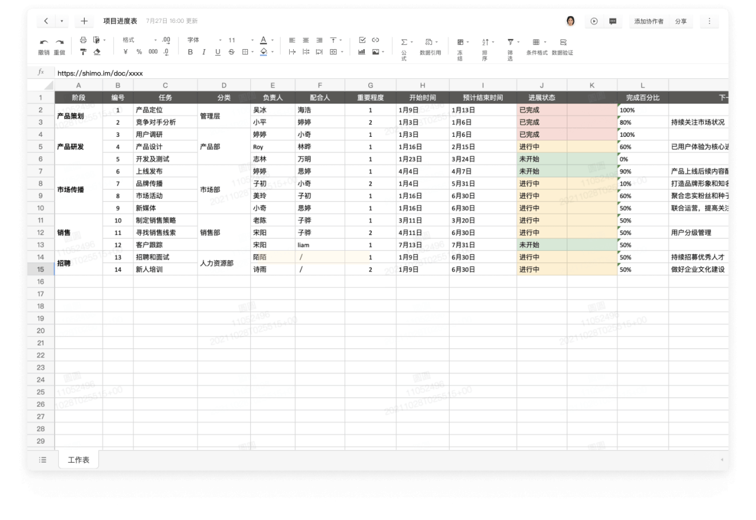Click the redo arrow (重做)
The width and height of the screenshot is (756, 520).
[60, 42]
